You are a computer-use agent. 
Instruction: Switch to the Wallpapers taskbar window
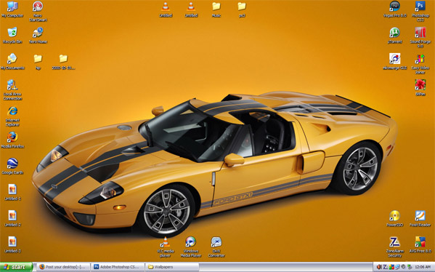click(x=172, y=267)
